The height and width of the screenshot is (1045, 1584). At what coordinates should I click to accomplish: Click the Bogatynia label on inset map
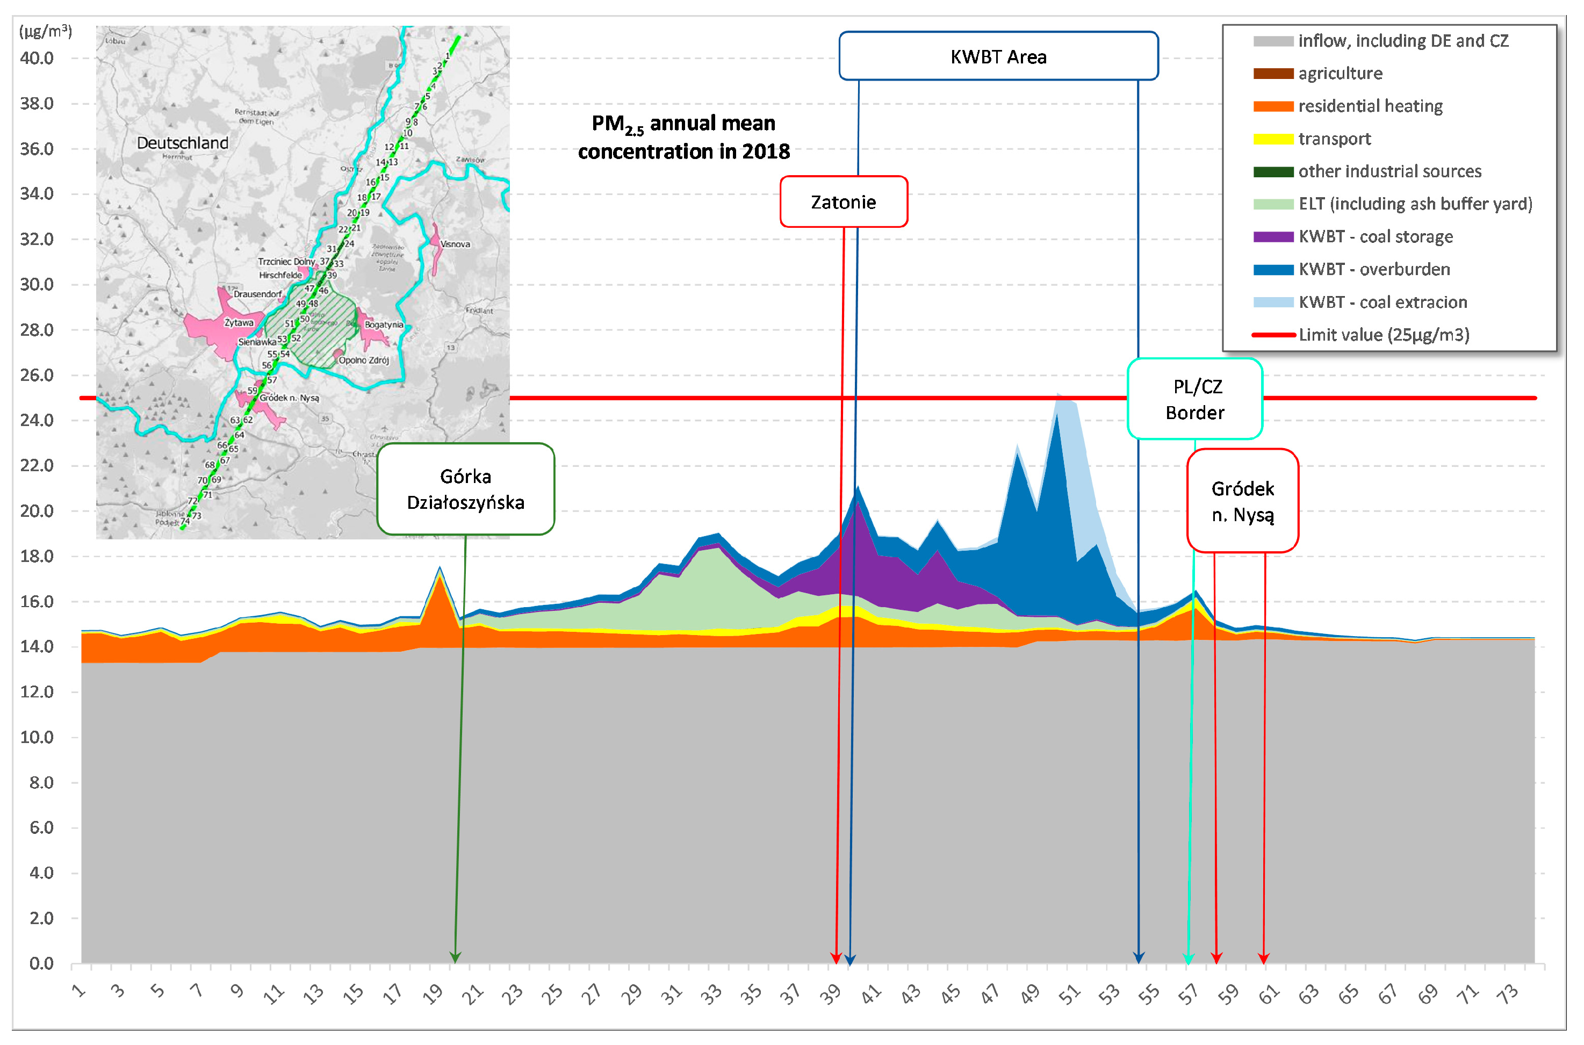click(384, 325)
